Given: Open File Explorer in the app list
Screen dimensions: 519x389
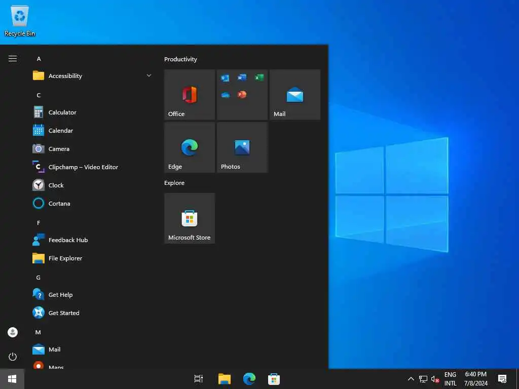Looking at the screenshot, I should pos(93,258).
